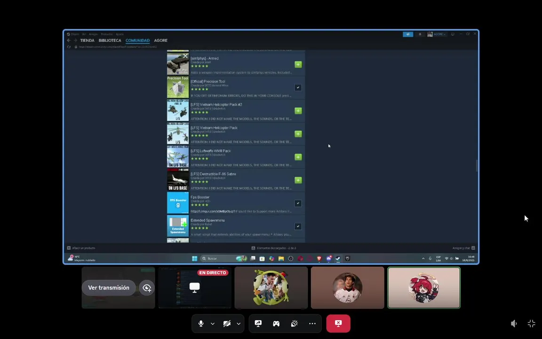Open the [Official] Precision Tool title link
This screenshot has width=542, height=339.
[208, 81]
